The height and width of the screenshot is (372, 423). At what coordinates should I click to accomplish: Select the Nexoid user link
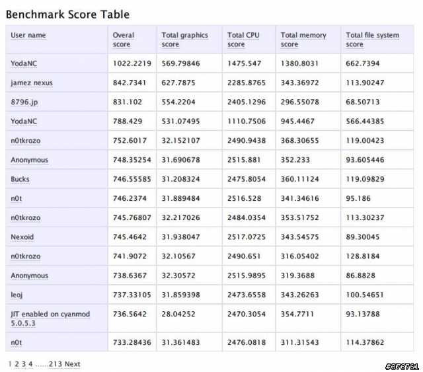[x=22, y=237]
